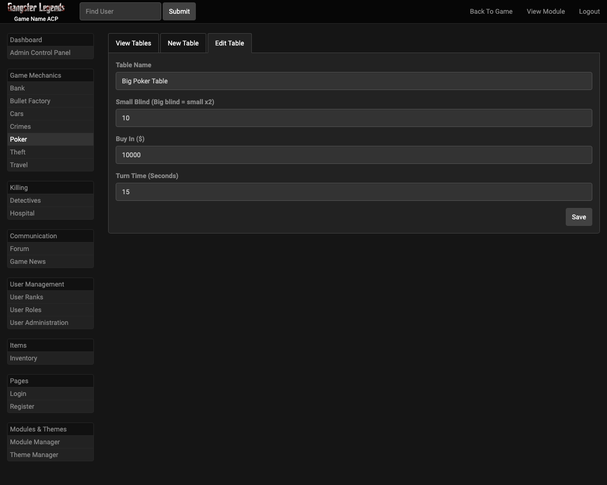Screen dimensions: 607x485
Task: Click the User Management section heading
Action: (50, 284)
